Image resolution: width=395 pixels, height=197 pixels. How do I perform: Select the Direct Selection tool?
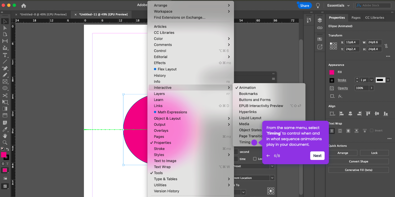pyautogui.click(x=5, y=28)
